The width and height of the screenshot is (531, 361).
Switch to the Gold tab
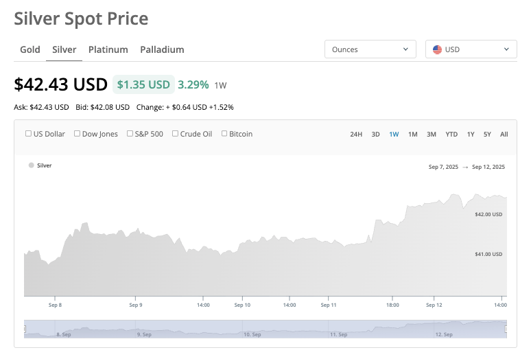pyautogui.click(x=30, y=49)
